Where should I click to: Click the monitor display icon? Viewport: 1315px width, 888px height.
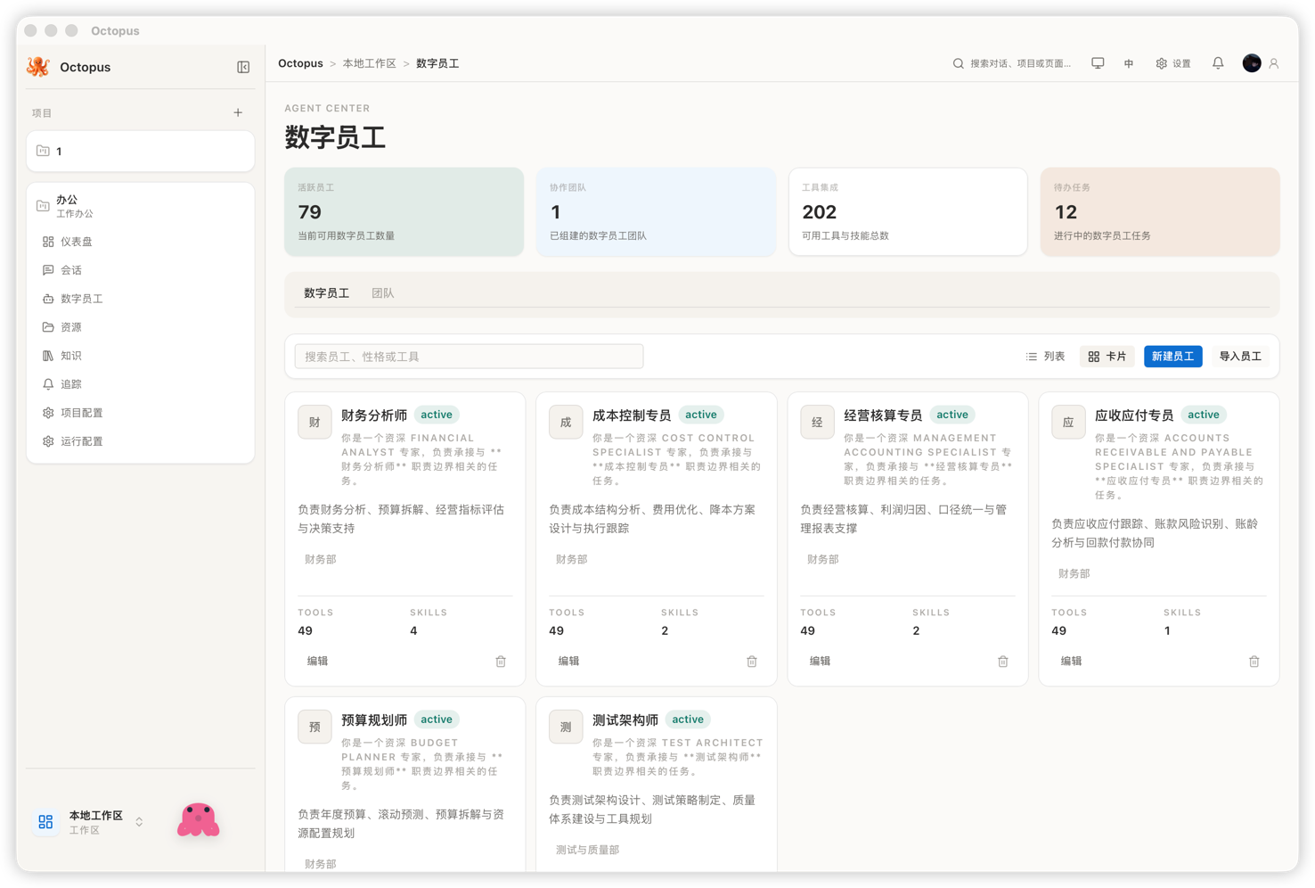coord(1098,63)
